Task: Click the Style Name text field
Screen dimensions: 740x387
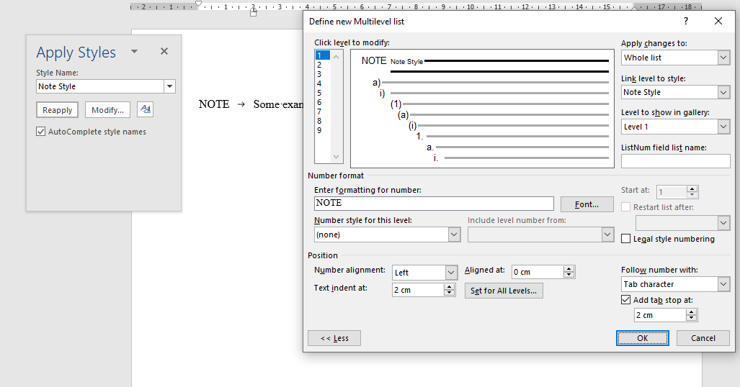Action: pyautogui.click(x=100, y=86)
